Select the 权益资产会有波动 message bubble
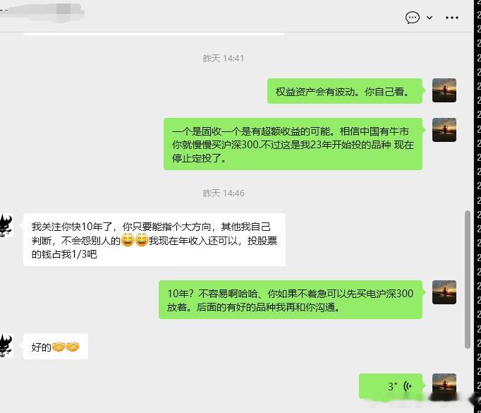The image size is (481, 413). [x=345, y=91]
